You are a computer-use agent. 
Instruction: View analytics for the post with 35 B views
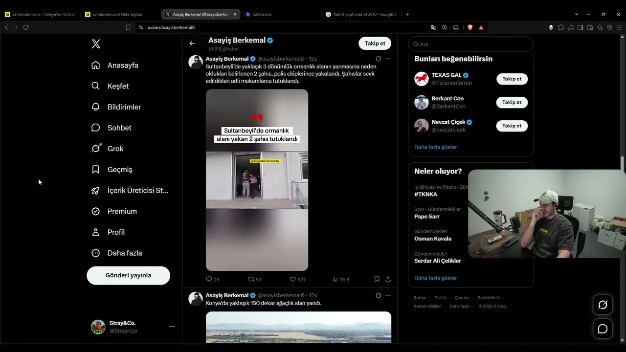click(x=341, y=279)
